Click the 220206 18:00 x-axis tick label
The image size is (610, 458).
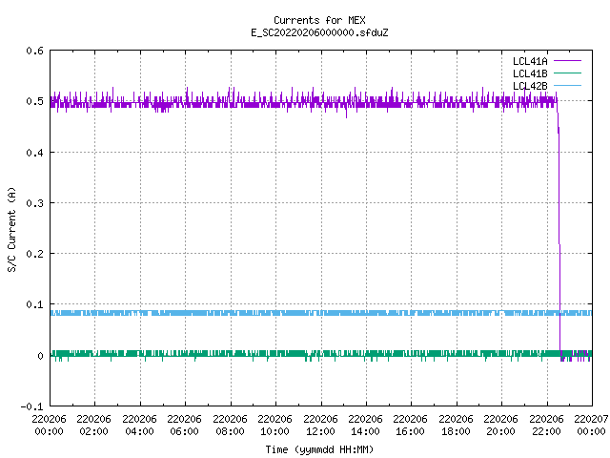pyautogui.click(x=456, y=425)
